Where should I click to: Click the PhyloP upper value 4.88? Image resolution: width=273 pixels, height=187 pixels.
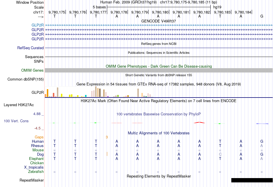point(37,114)
